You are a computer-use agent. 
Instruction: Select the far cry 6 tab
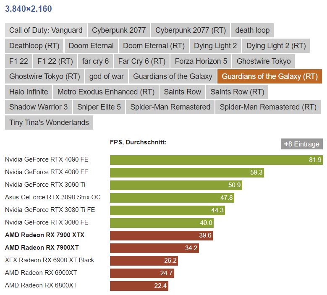(95, 61)
